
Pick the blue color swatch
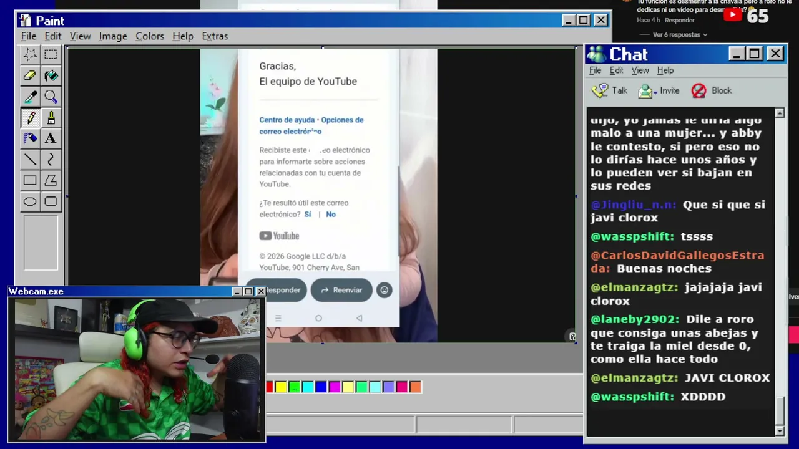click(321, 387)
